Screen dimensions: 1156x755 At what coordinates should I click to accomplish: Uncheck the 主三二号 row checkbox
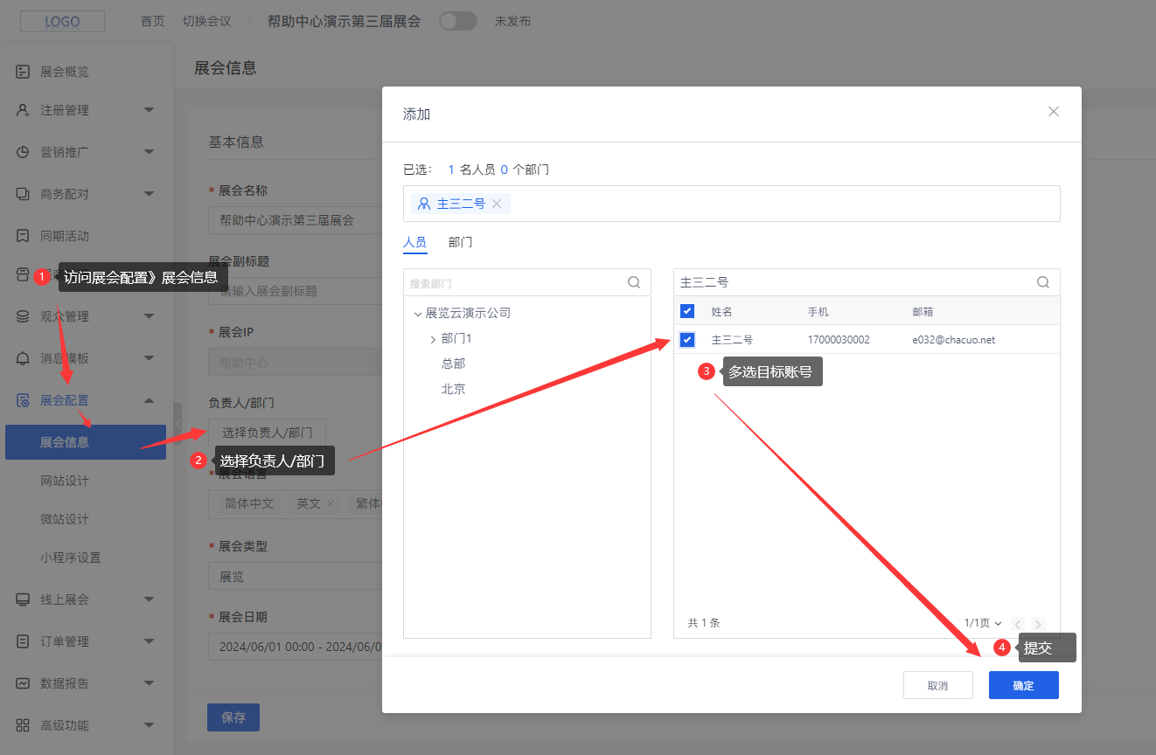[x=687, y=339]
